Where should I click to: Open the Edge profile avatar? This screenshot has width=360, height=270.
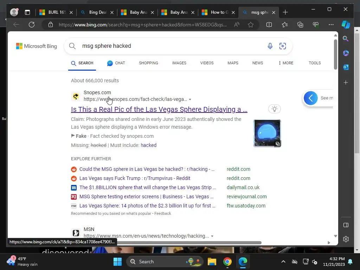coord(14,12)
